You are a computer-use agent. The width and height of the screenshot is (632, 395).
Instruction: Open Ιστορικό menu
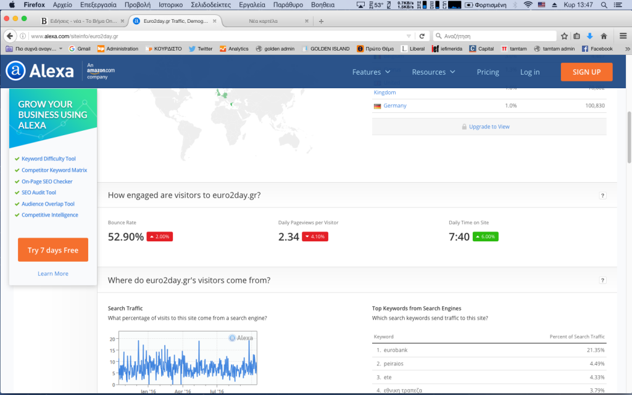170,5
